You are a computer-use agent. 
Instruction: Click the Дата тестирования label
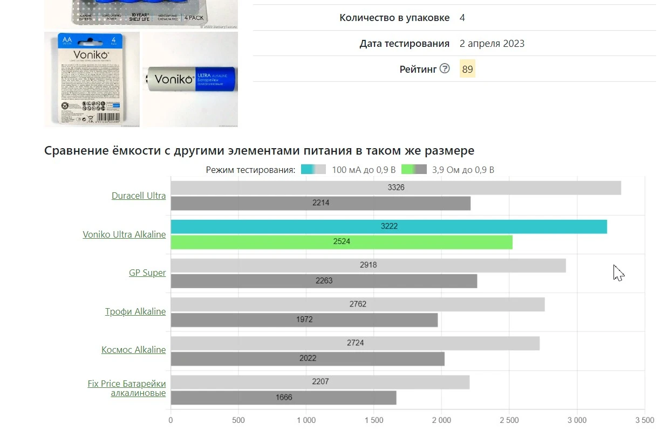point(405,44)
